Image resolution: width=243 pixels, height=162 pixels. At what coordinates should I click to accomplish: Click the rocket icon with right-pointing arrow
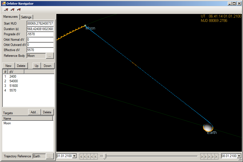[x=12, y=10]
